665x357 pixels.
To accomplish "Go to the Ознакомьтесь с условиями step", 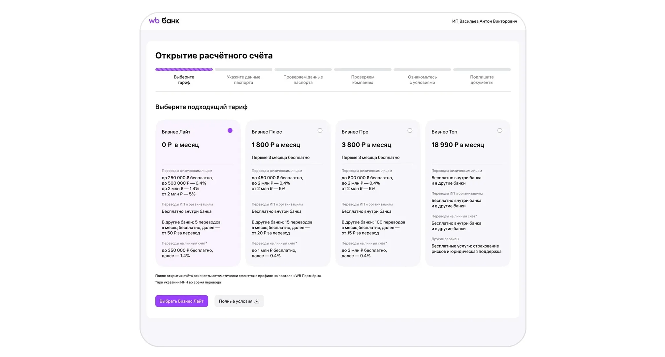I will coord(422,79).
